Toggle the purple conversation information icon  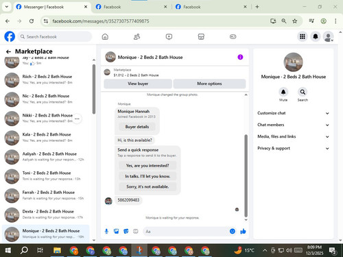[x=240, y=57]
